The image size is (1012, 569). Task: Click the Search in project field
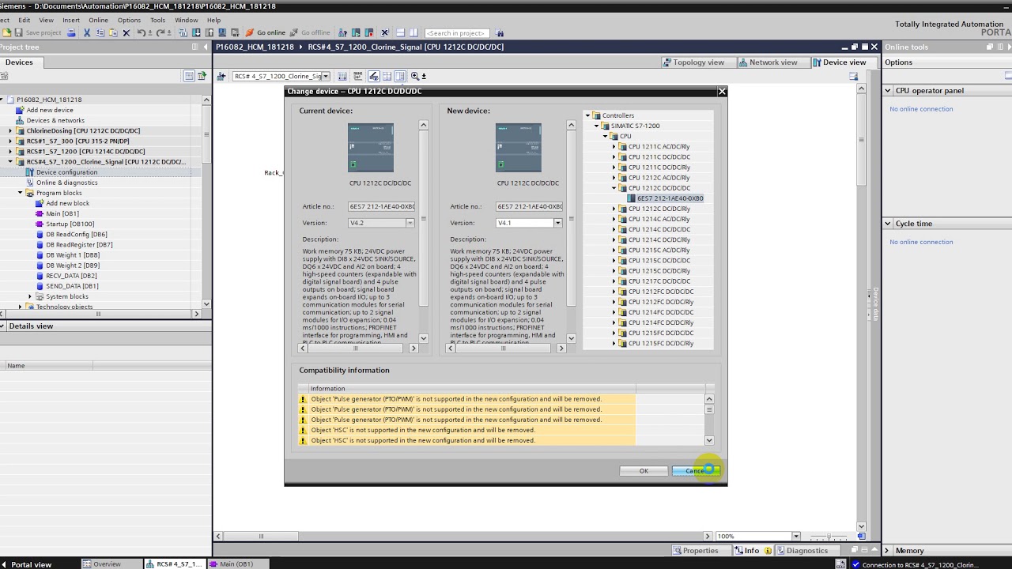[455, 32]
